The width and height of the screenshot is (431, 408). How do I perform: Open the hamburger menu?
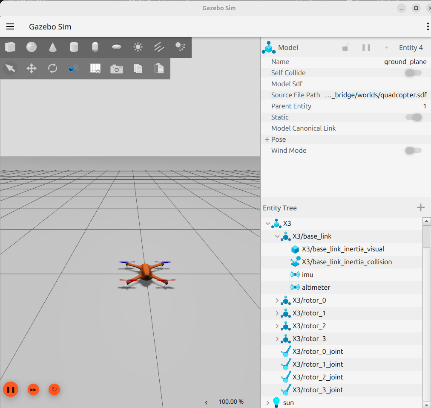tap(10, 26)
